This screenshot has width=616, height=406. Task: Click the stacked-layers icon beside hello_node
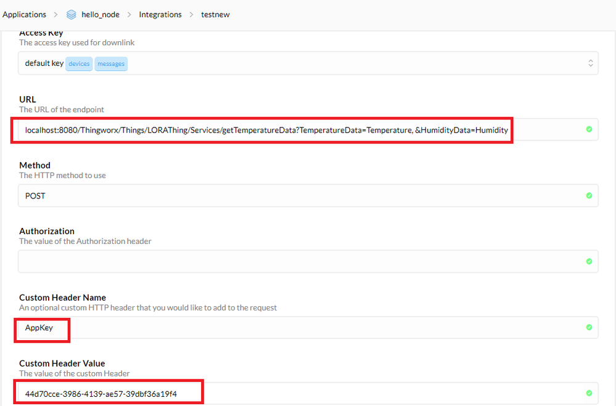pyautogui.click(x=71, y=15)
